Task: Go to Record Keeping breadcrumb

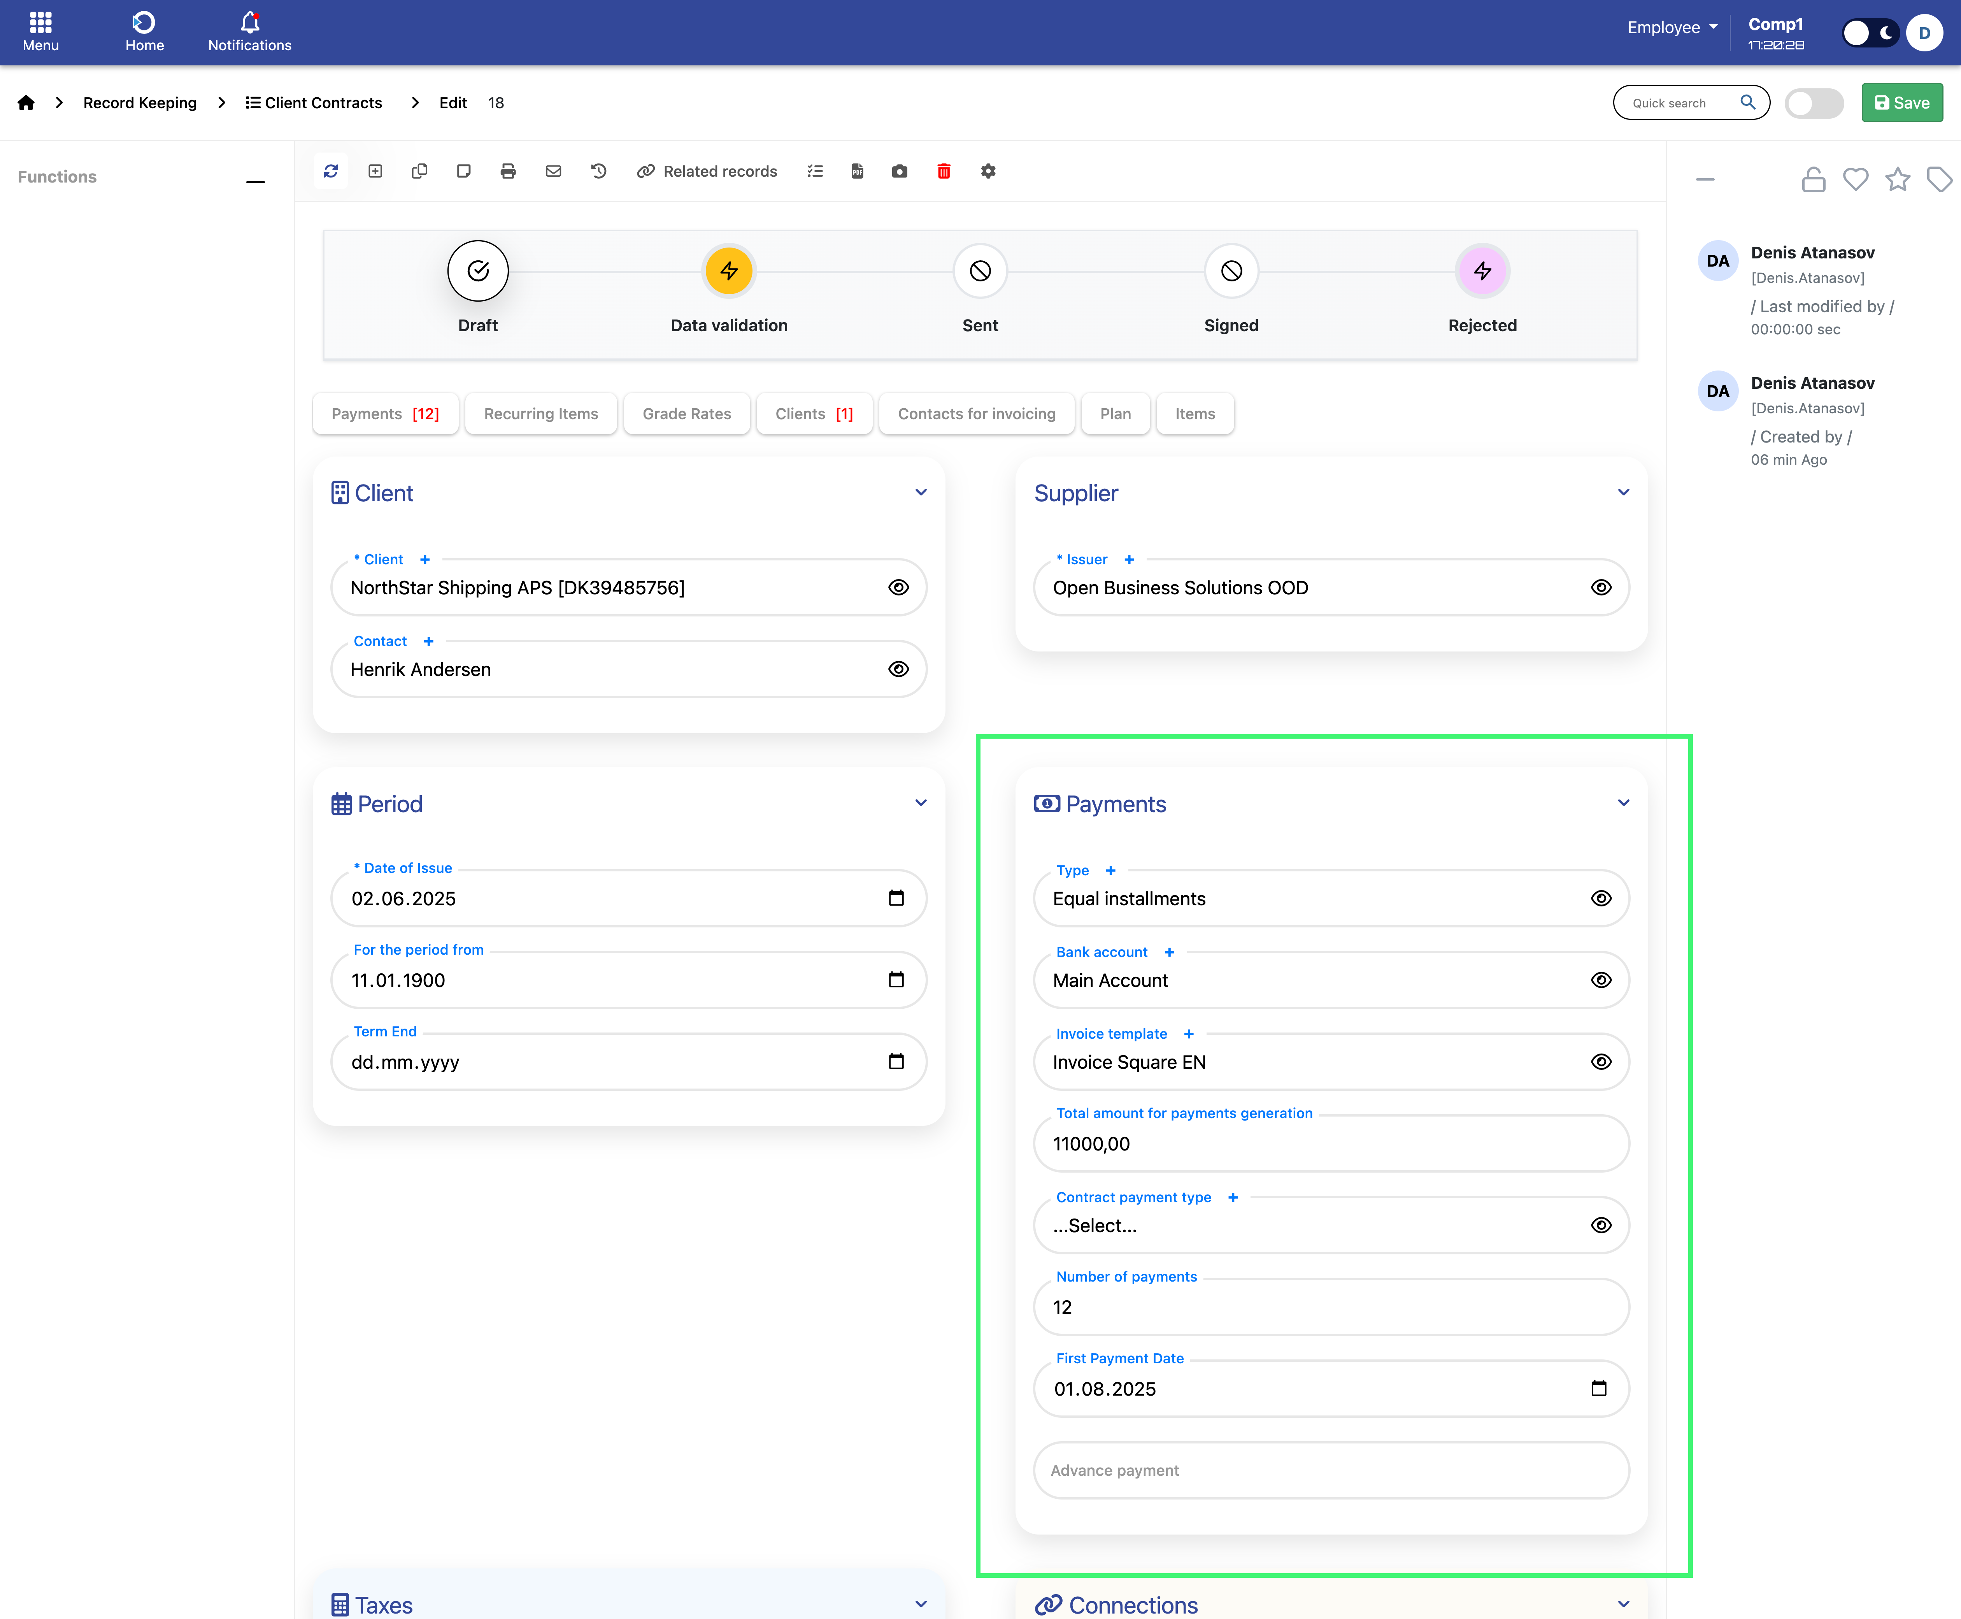Action: pos(140,103)
